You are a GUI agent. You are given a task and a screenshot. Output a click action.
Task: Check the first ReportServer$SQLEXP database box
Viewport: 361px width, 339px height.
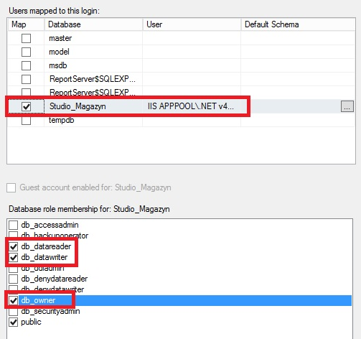26,79
